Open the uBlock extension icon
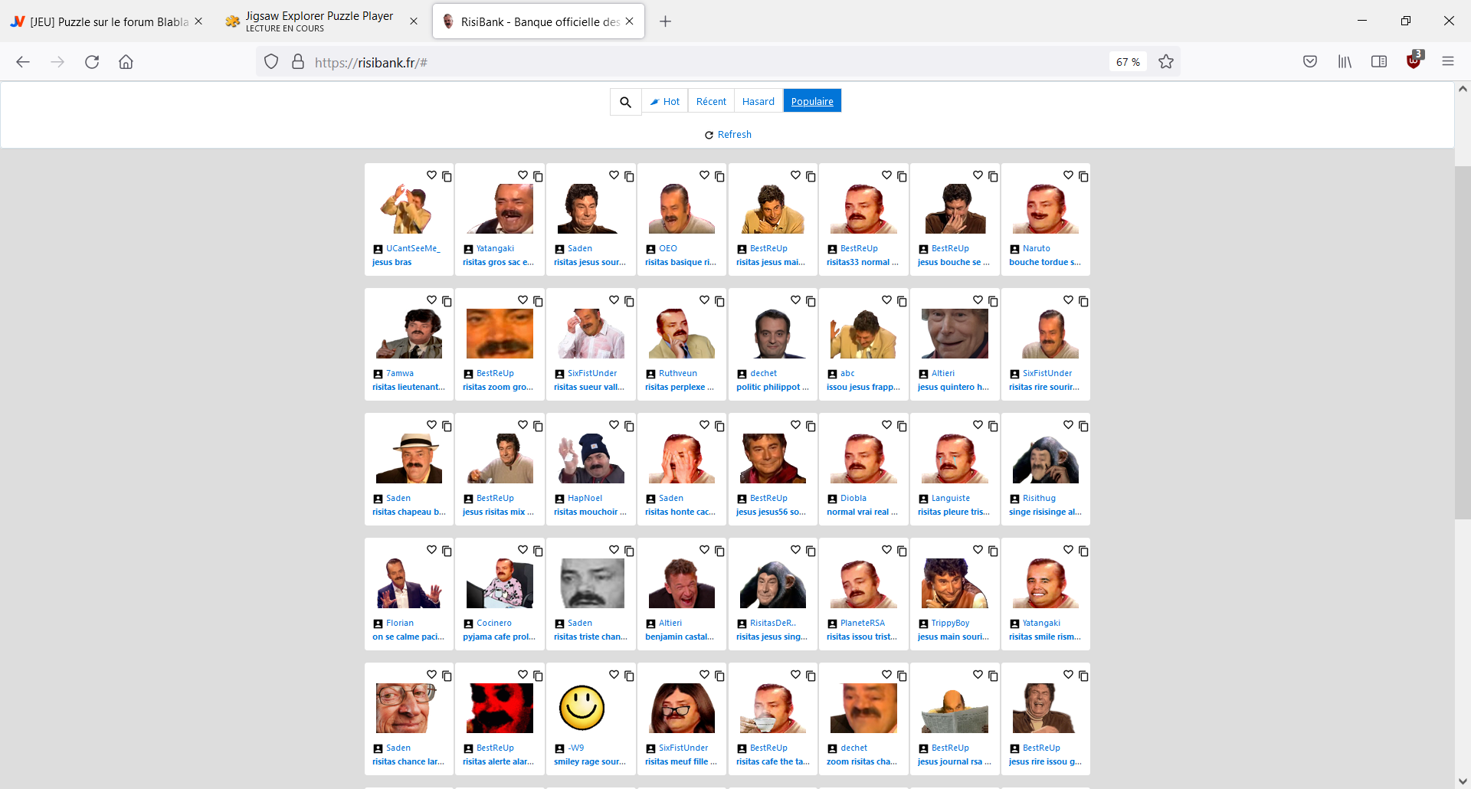The height and width of the screenshot is (789, 1471). pos(1414,62)
